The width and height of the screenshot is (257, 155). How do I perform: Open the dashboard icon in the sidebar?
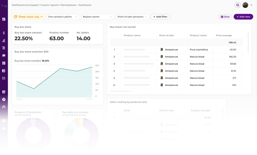click(4, 19)
